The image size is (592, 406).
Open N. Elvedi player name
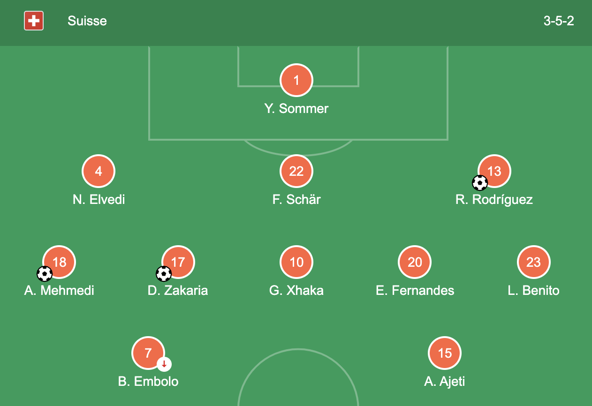point(99,200)
